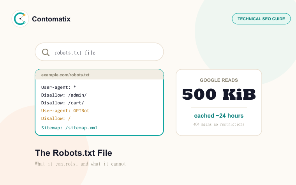Click the 'User-agent: *' line
Screen dimensions: 296x185
[x=58, y=87]
